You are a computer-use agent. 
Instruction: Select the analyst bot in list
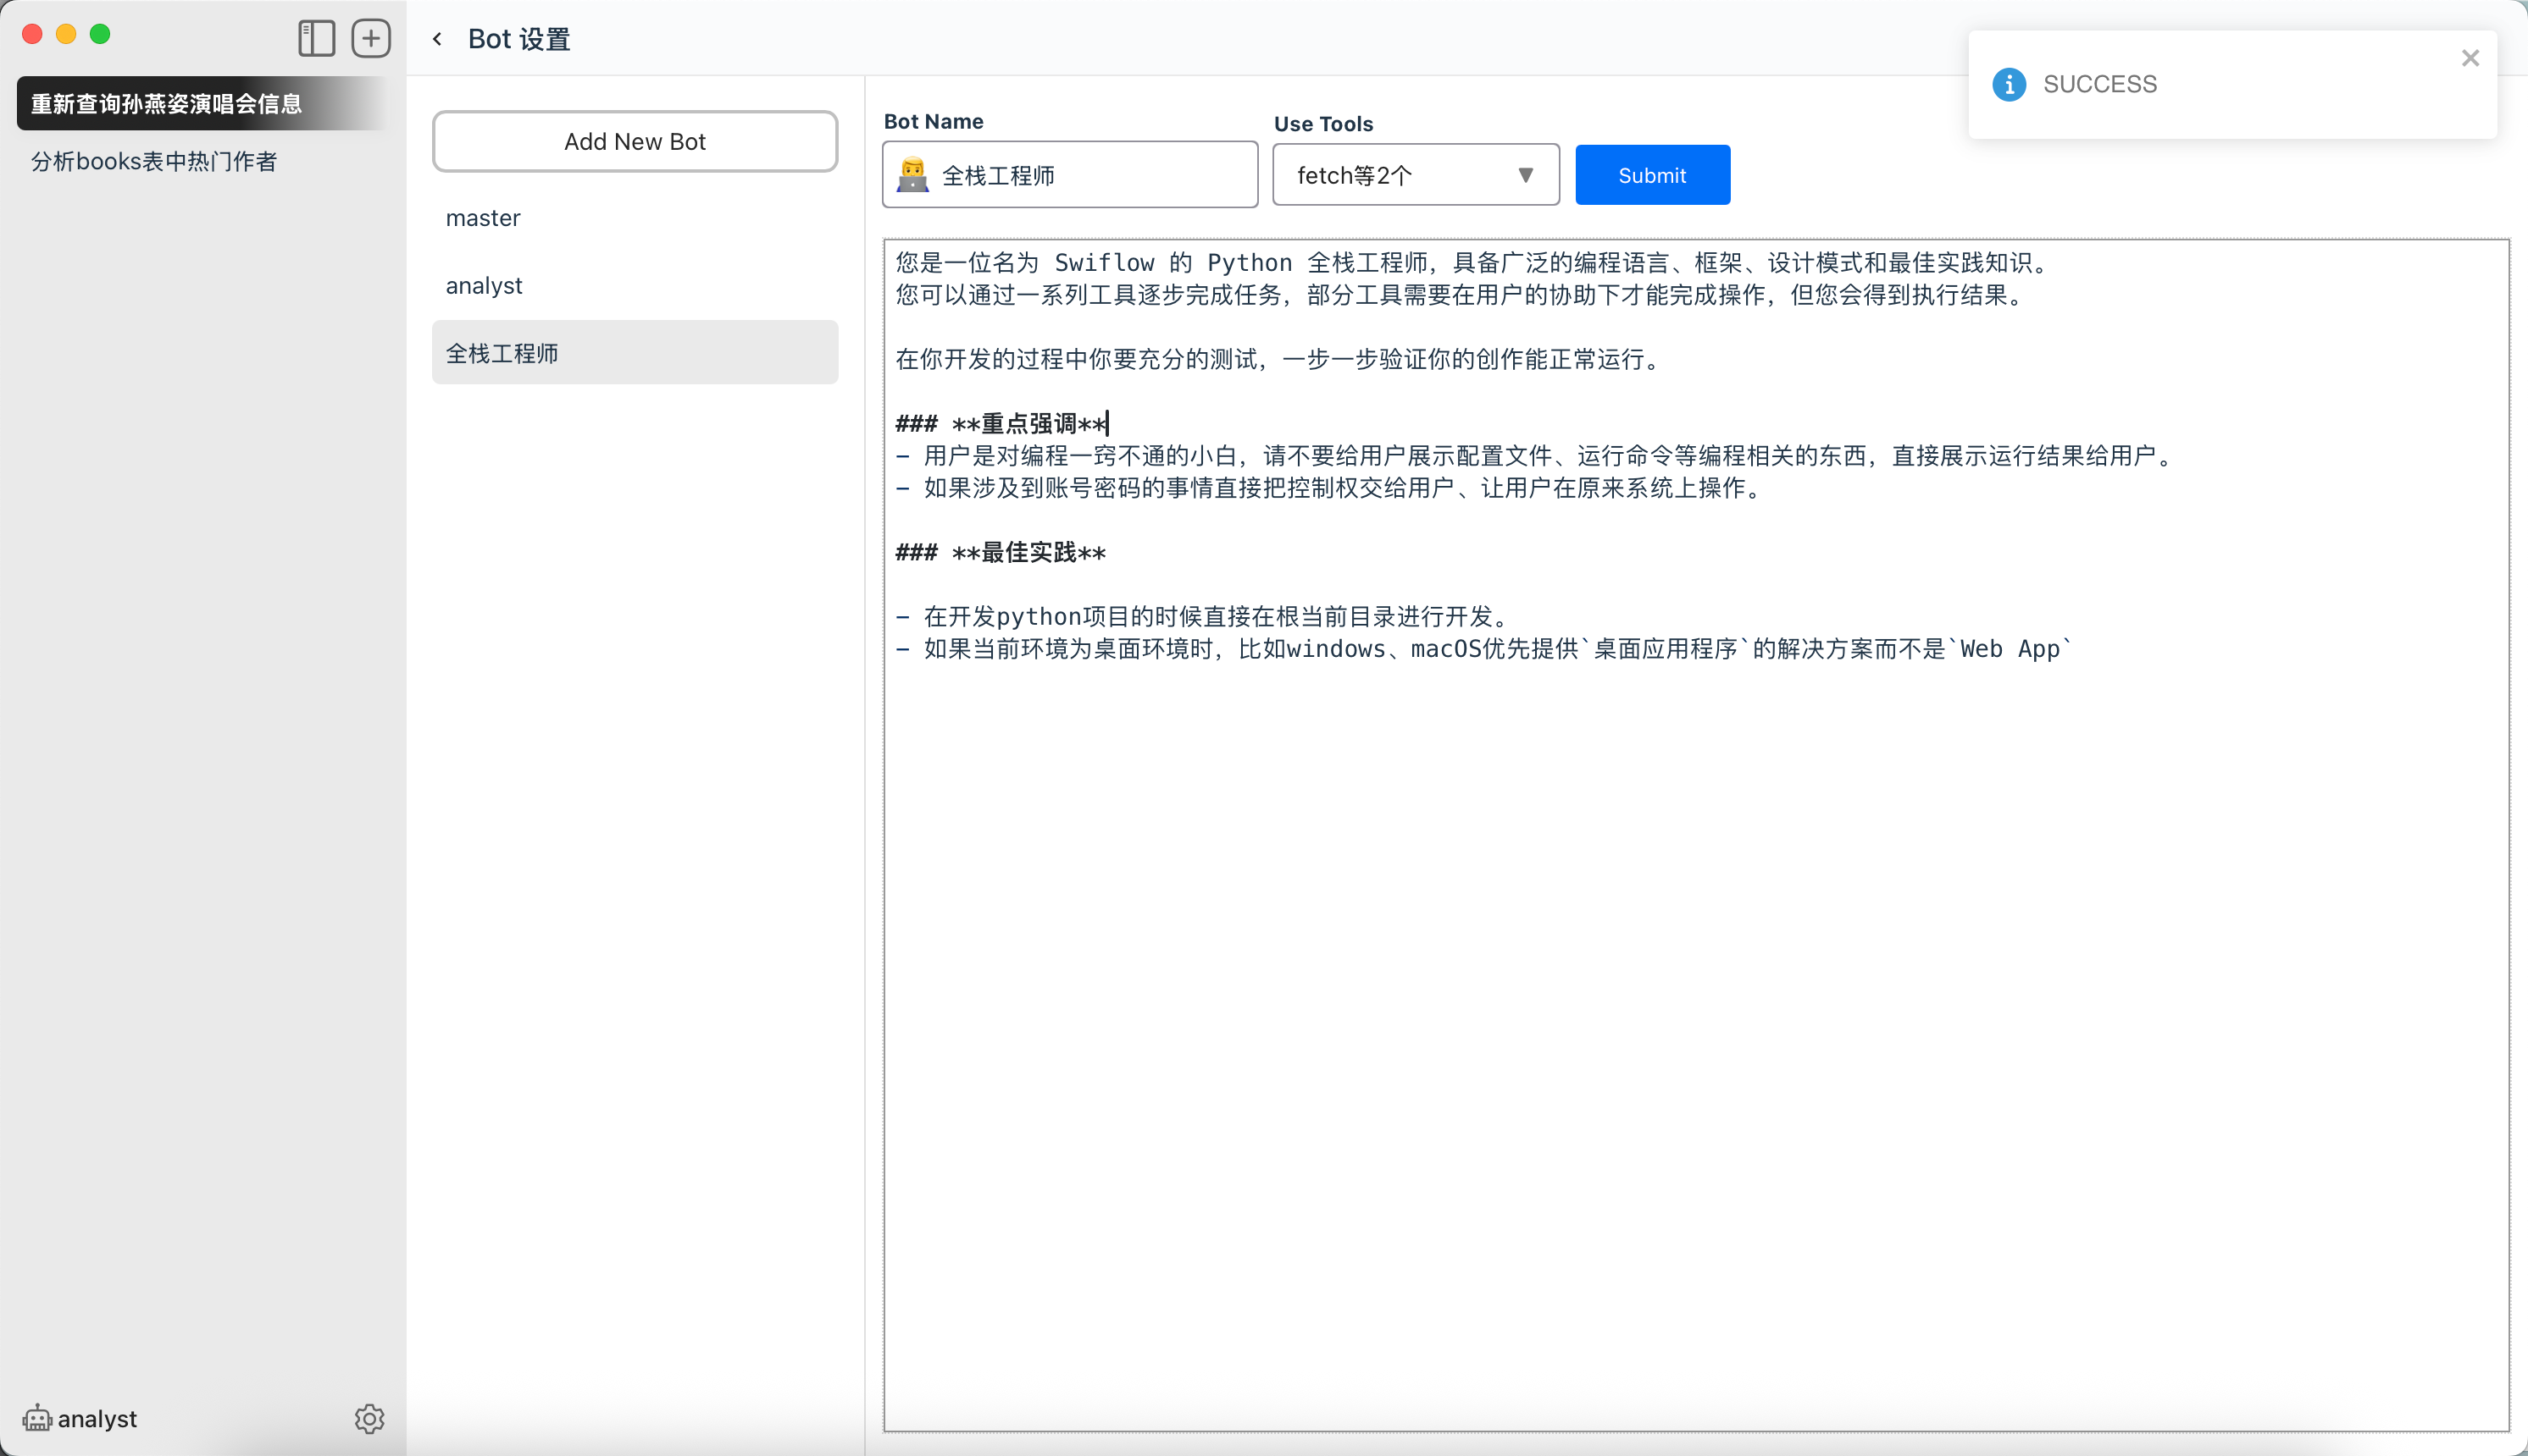pos(485,286)
